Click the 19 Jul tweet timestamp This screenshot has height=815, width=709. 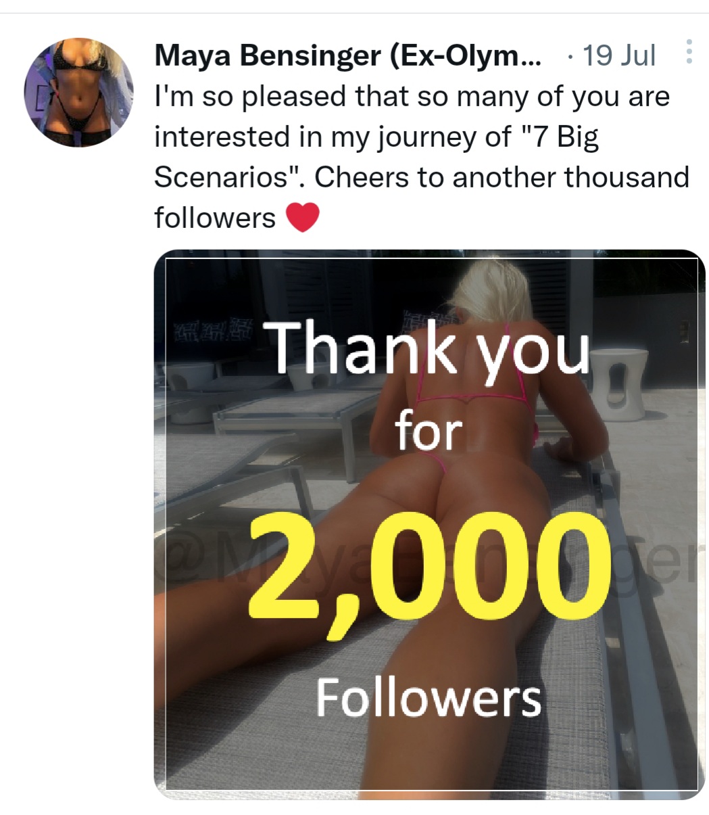click(618, 55)
